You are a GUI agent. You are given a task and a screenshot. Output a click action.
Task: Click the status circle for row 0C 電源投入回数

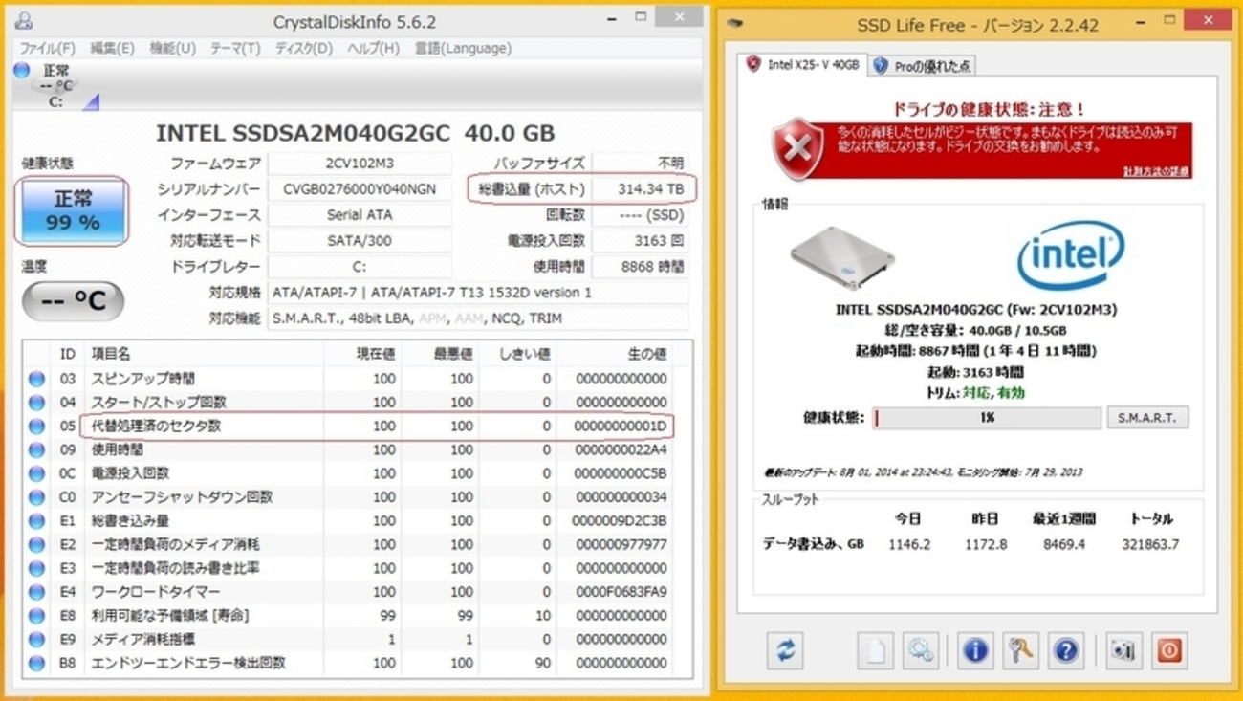coord(36,473)
